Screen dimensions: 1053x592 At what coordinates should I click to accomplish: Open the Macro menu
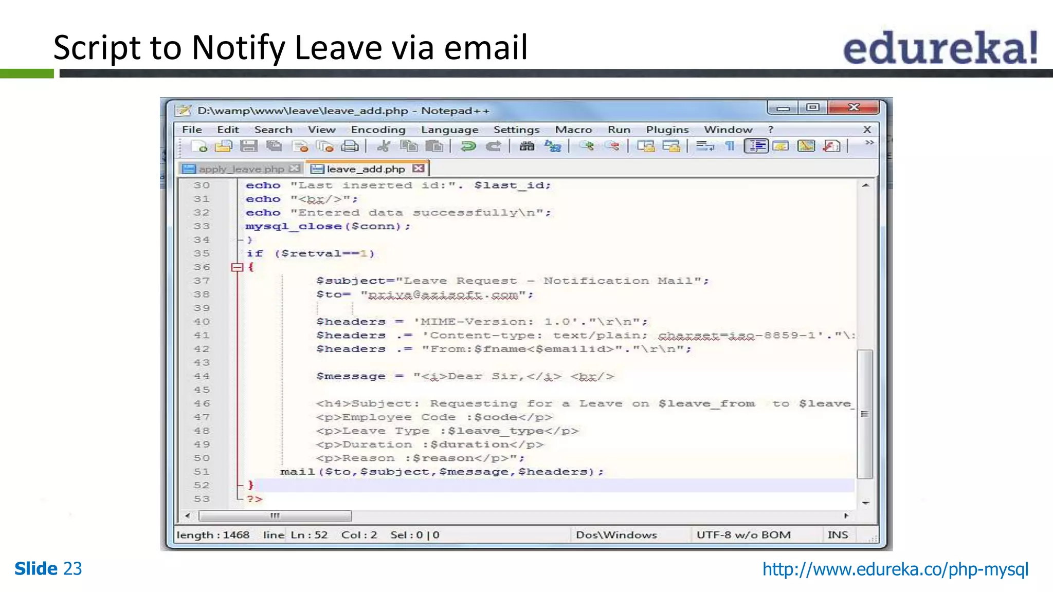(573, 129)
